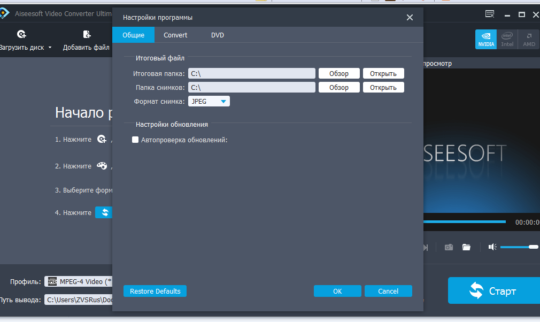Click Обзор for Итоговая папка
This screenshot has width=540, height=322.
pyautogui.click(x=339, y=73)
